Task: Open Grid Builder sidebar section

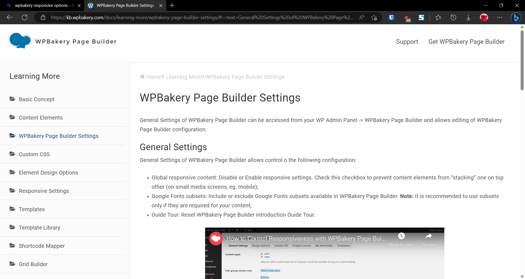Action: pos(33,264)
